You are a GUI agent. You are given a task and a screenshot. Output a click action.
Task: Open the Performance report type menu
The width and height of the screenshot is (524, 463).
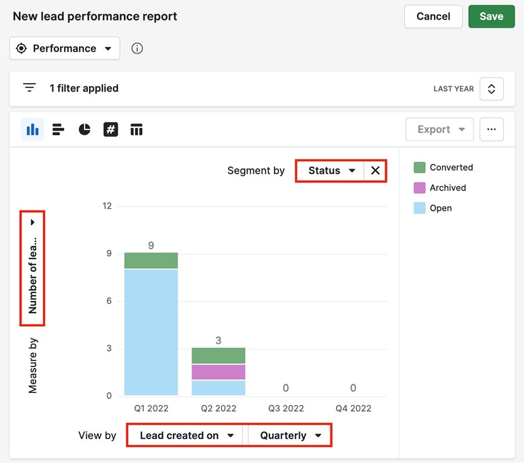tap(64, 48)
